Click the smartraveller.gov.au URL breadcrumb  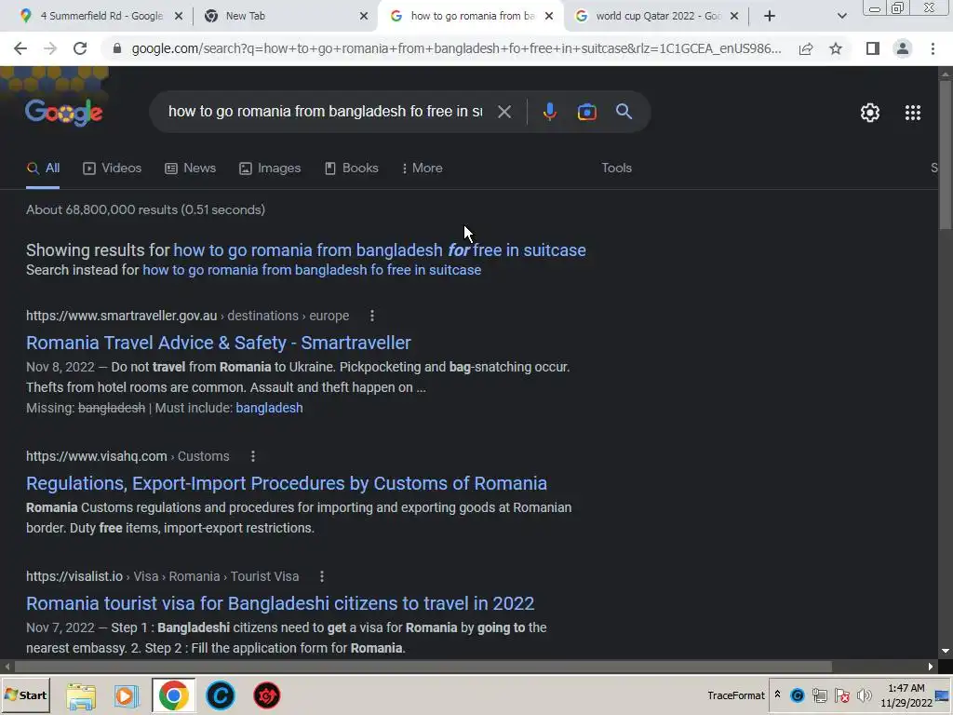point(187,316)
